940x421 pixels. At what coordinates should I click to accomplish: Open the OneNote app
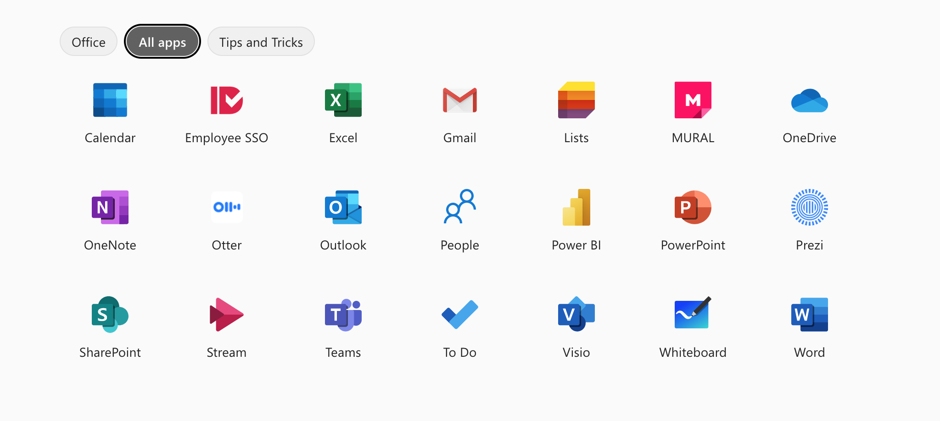point(110,207)
